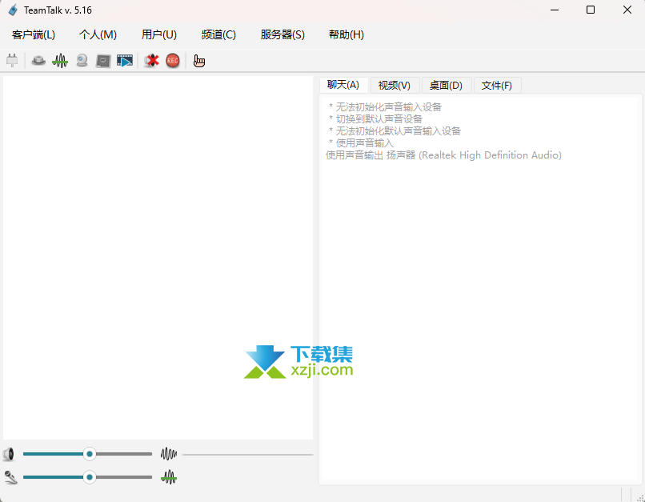The height and width of the screenshot is (502, 645).
Task: Click the Connect plug icon in toolbar
Action: coord(12,61)
